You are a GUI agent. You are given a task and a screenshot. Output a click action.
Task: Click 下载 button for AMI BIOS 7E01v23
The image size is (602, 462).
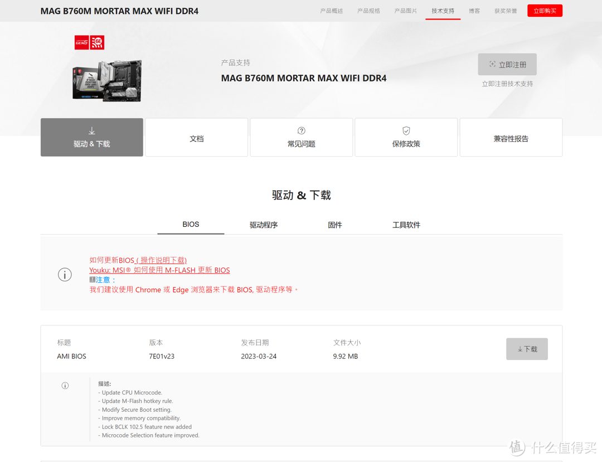click(527, 349)
